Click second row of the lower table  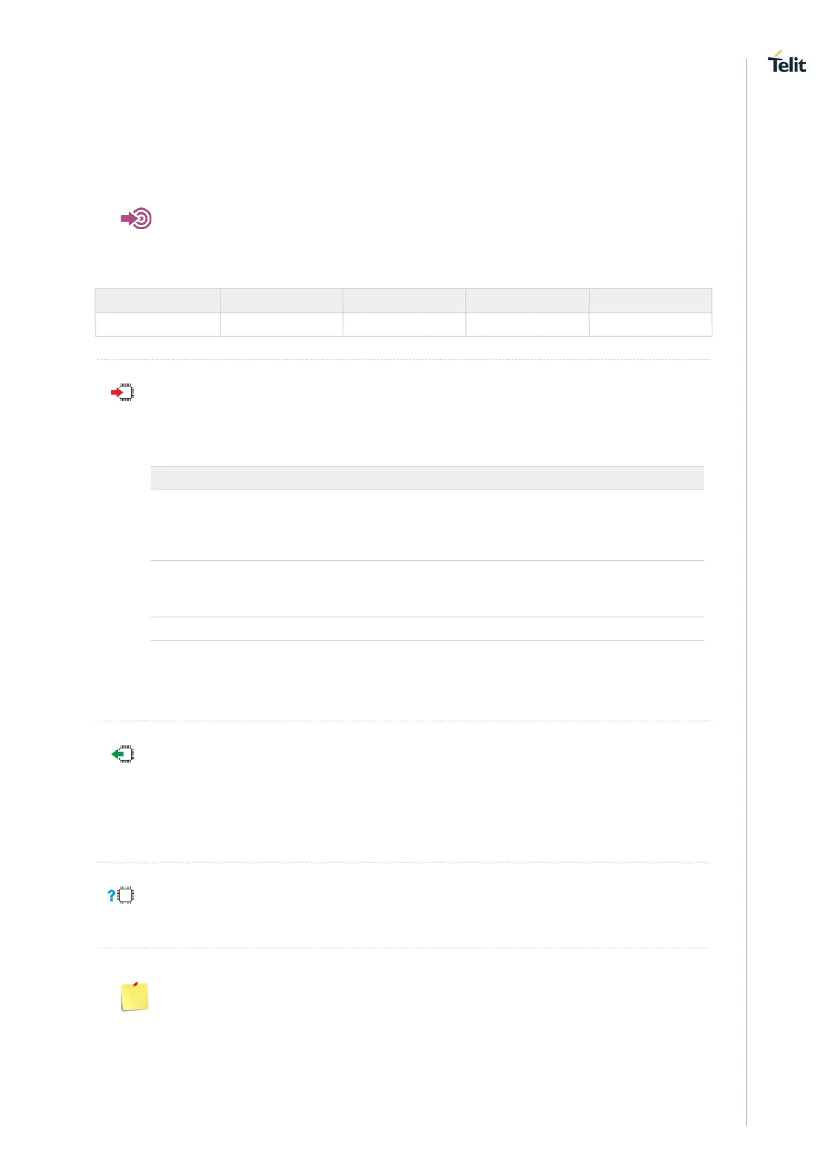tap(427, 589)
